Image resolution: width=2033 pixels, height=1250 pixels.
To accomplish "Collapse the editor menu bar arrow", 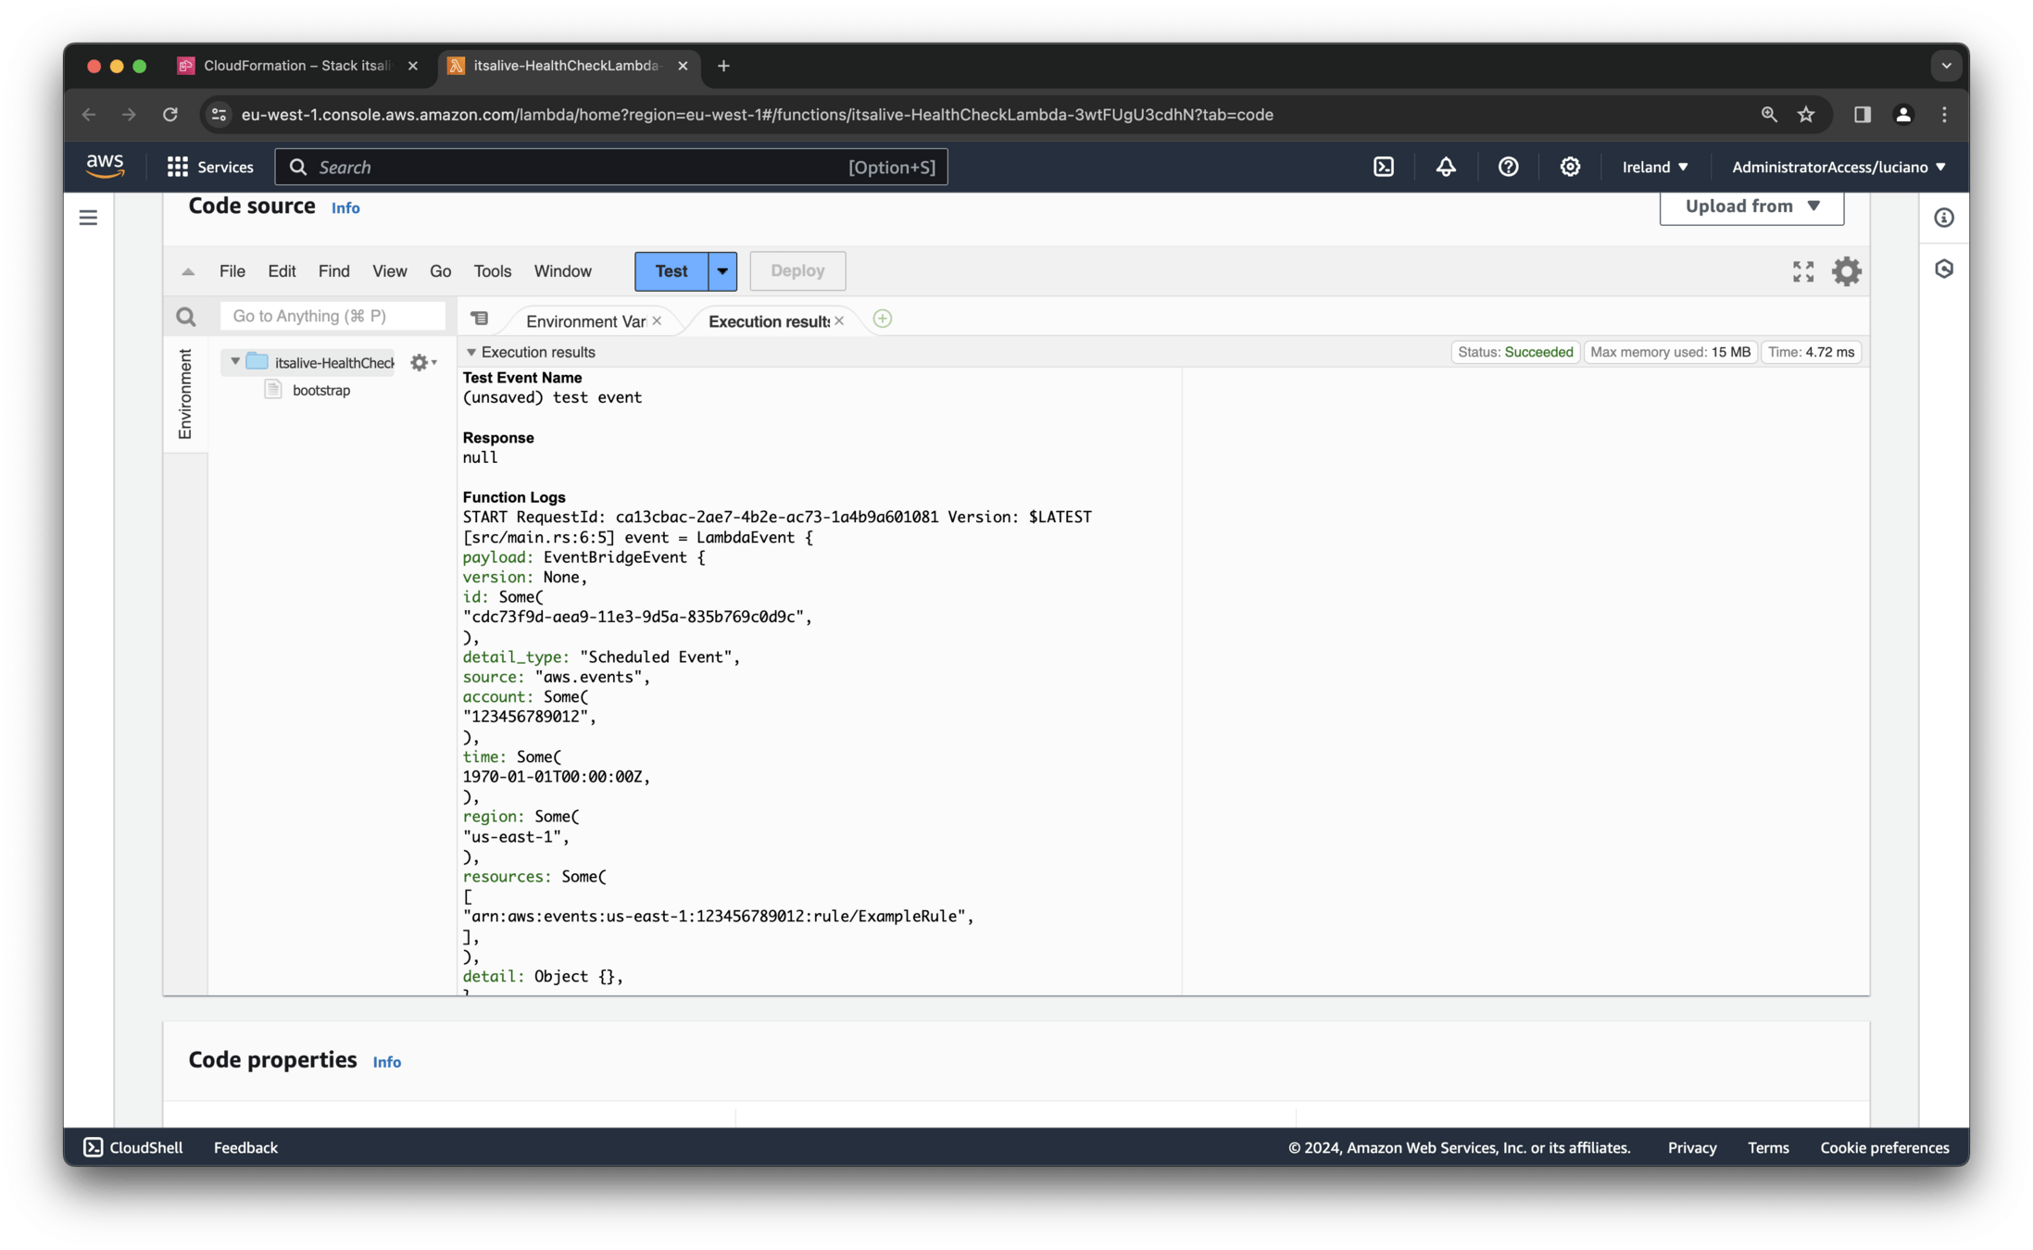I will (x=188, y=272).
